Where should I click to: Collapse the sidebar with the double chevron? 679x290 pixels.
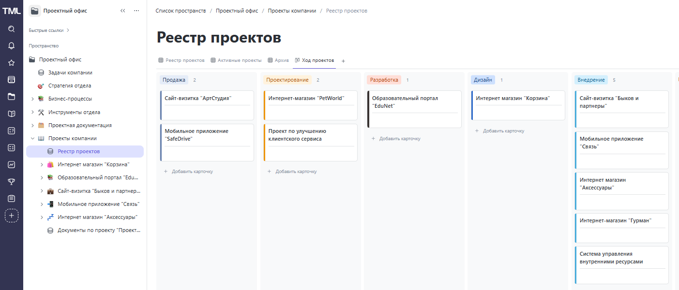coord(122,10)
